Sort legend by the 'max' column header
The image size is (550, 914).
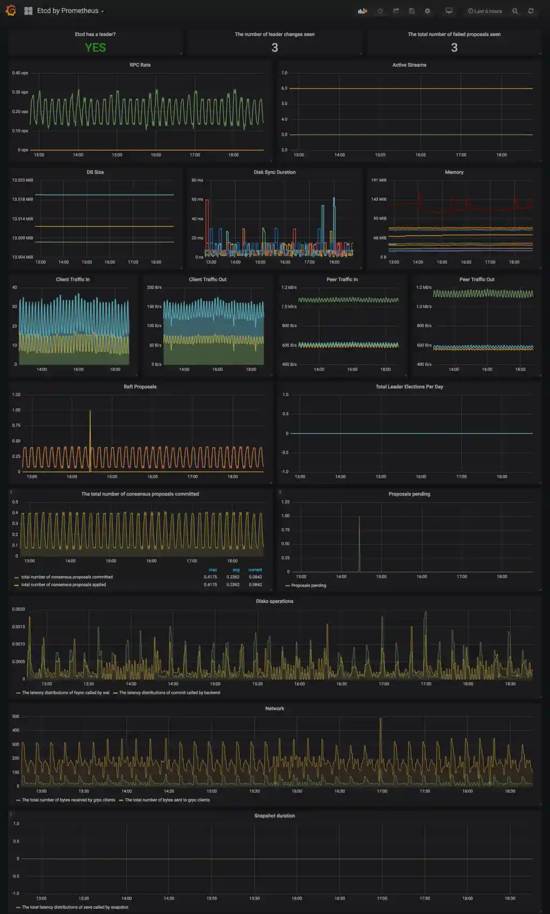[x=213, y=570]
